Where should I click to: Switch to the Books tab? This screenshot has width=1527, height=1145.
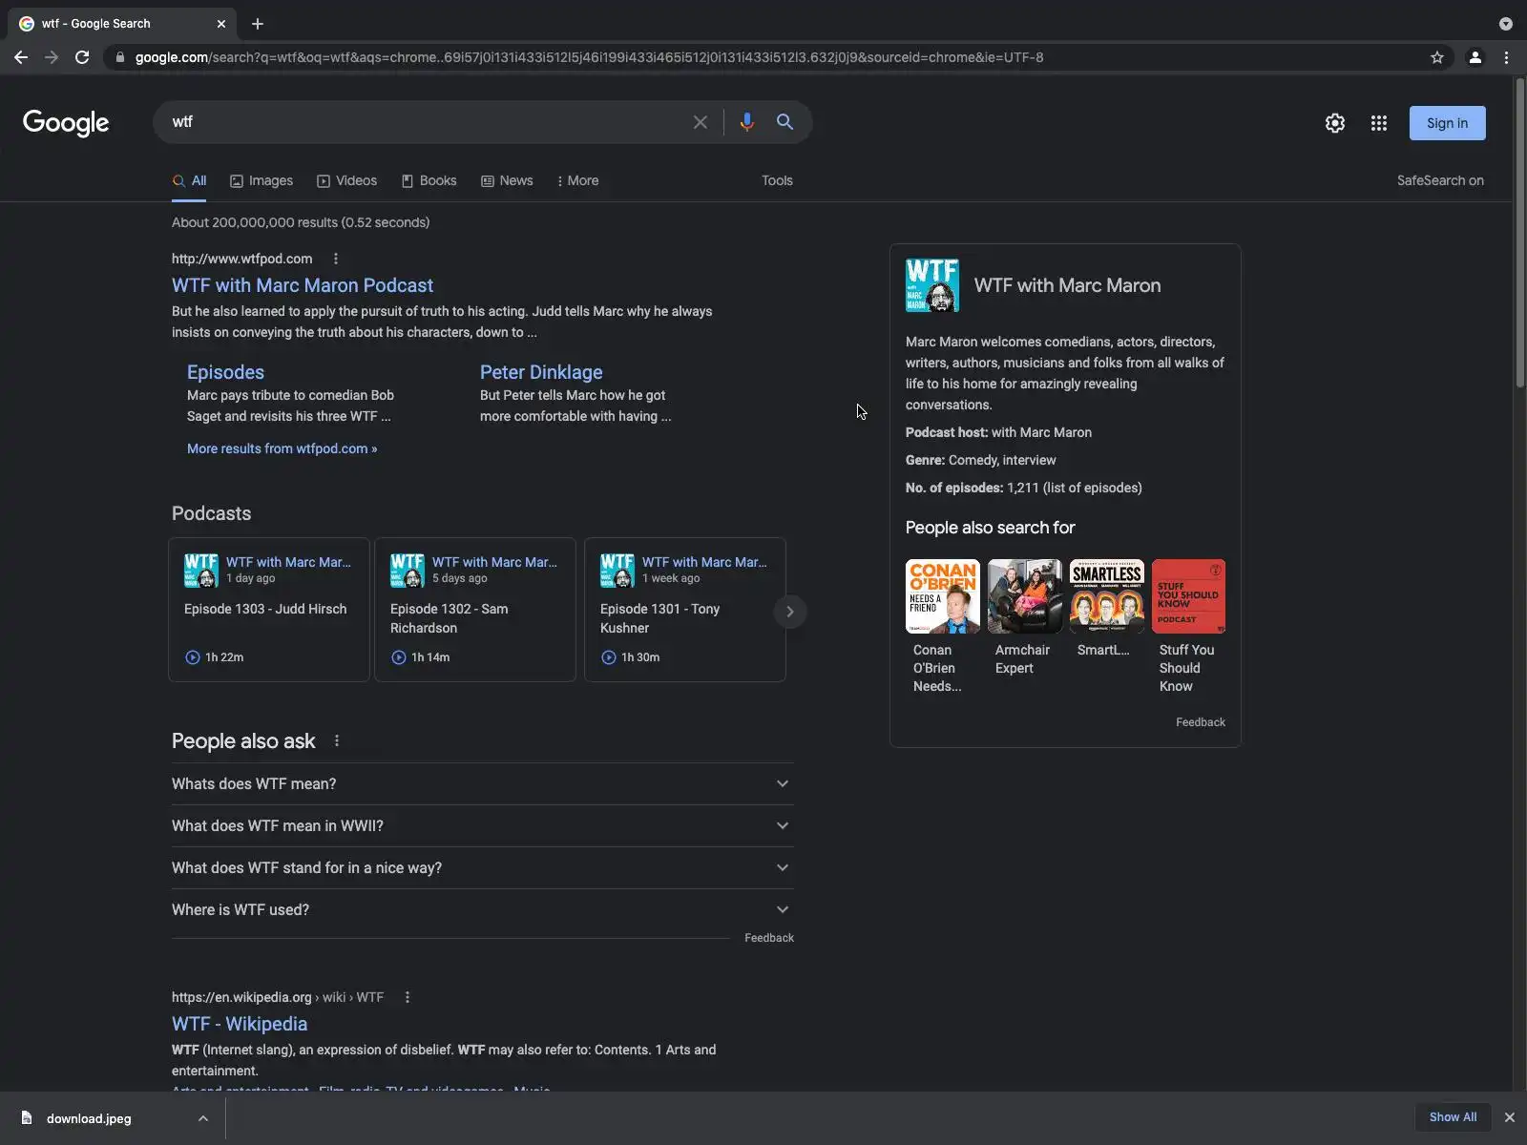click(429, 180)
